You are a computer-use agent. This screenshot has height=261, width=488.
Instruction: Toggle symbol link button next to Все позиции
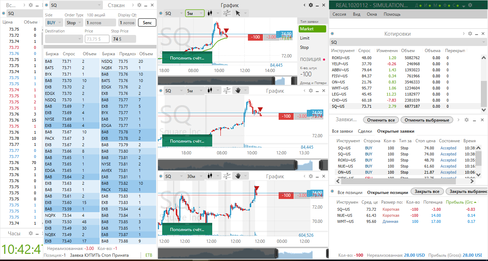tap(332, 192)
